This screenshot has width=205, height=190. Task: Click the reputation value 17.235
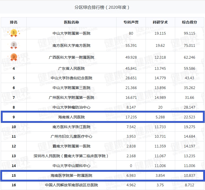tap(131, 117)
